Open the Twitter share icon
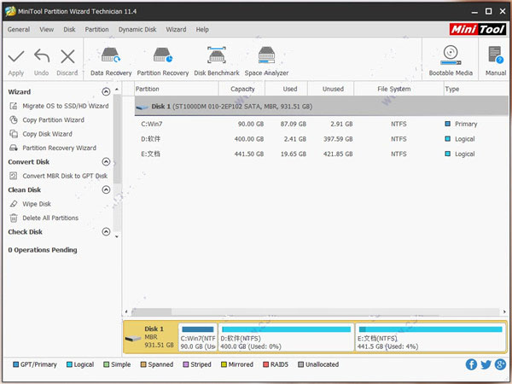The height and width of the screenshot is (384, 512). coord(486,364)
